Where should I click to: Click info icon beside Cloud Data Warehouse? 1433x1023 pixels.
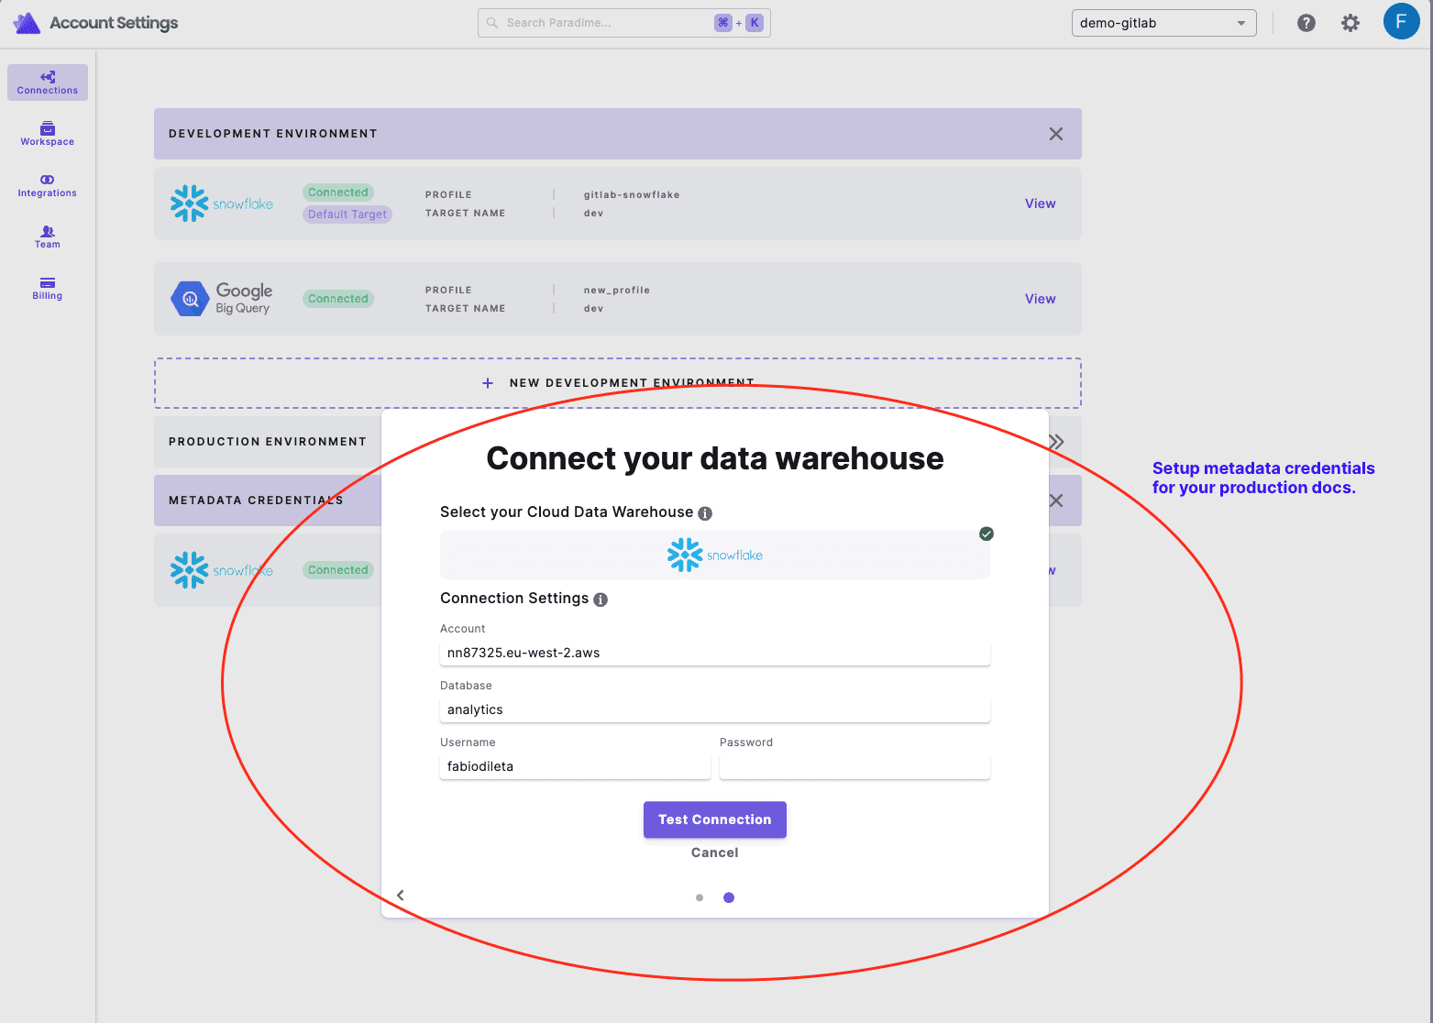point(705,513)
